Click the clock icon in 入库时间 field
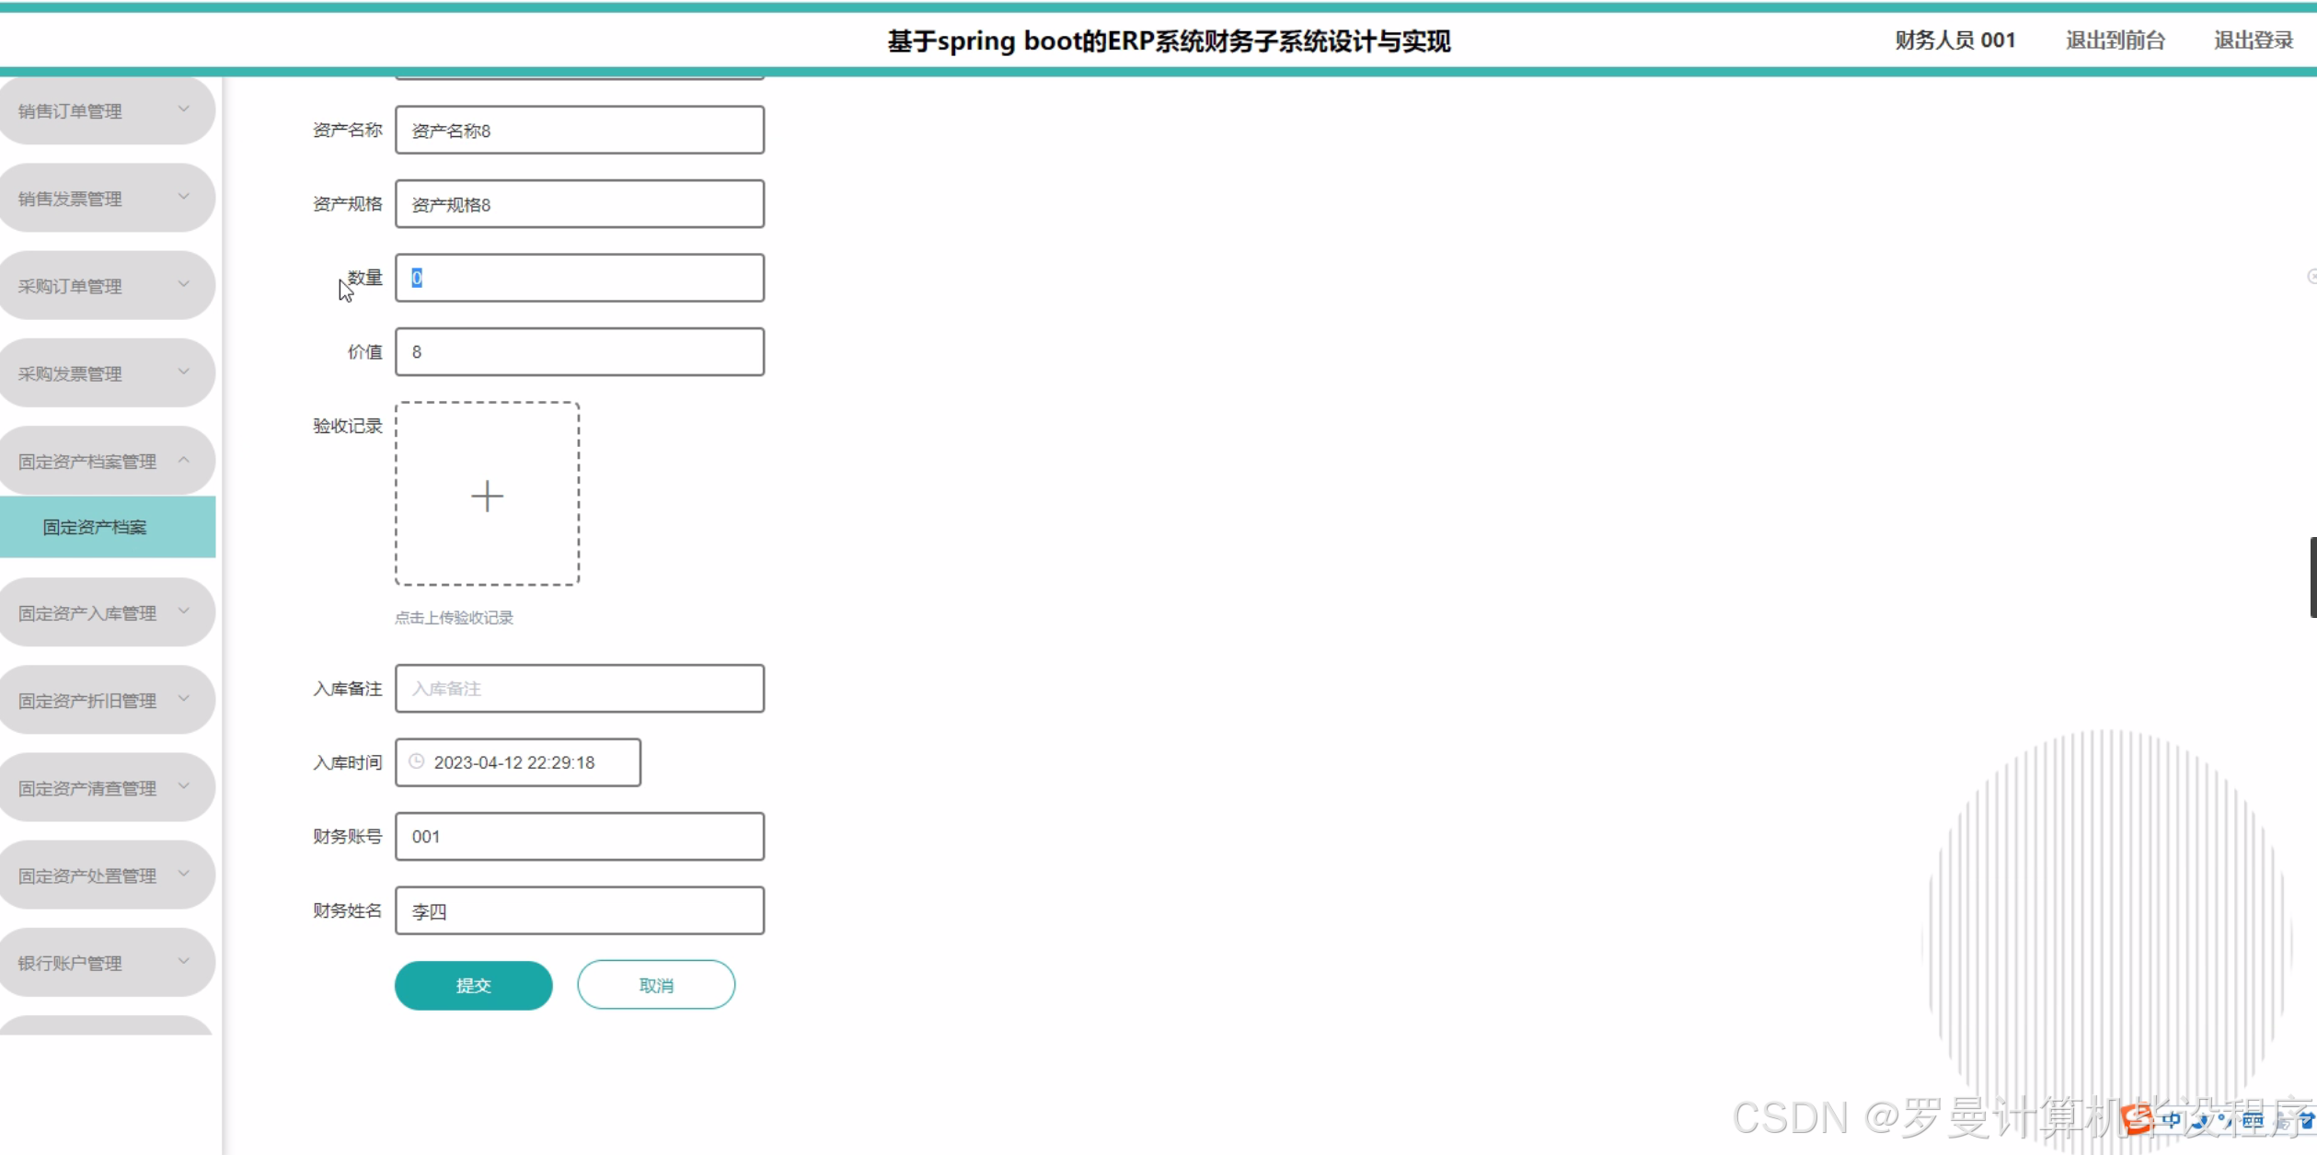This screenshot has width=2317, height=1155. click(x=417, y=761)
